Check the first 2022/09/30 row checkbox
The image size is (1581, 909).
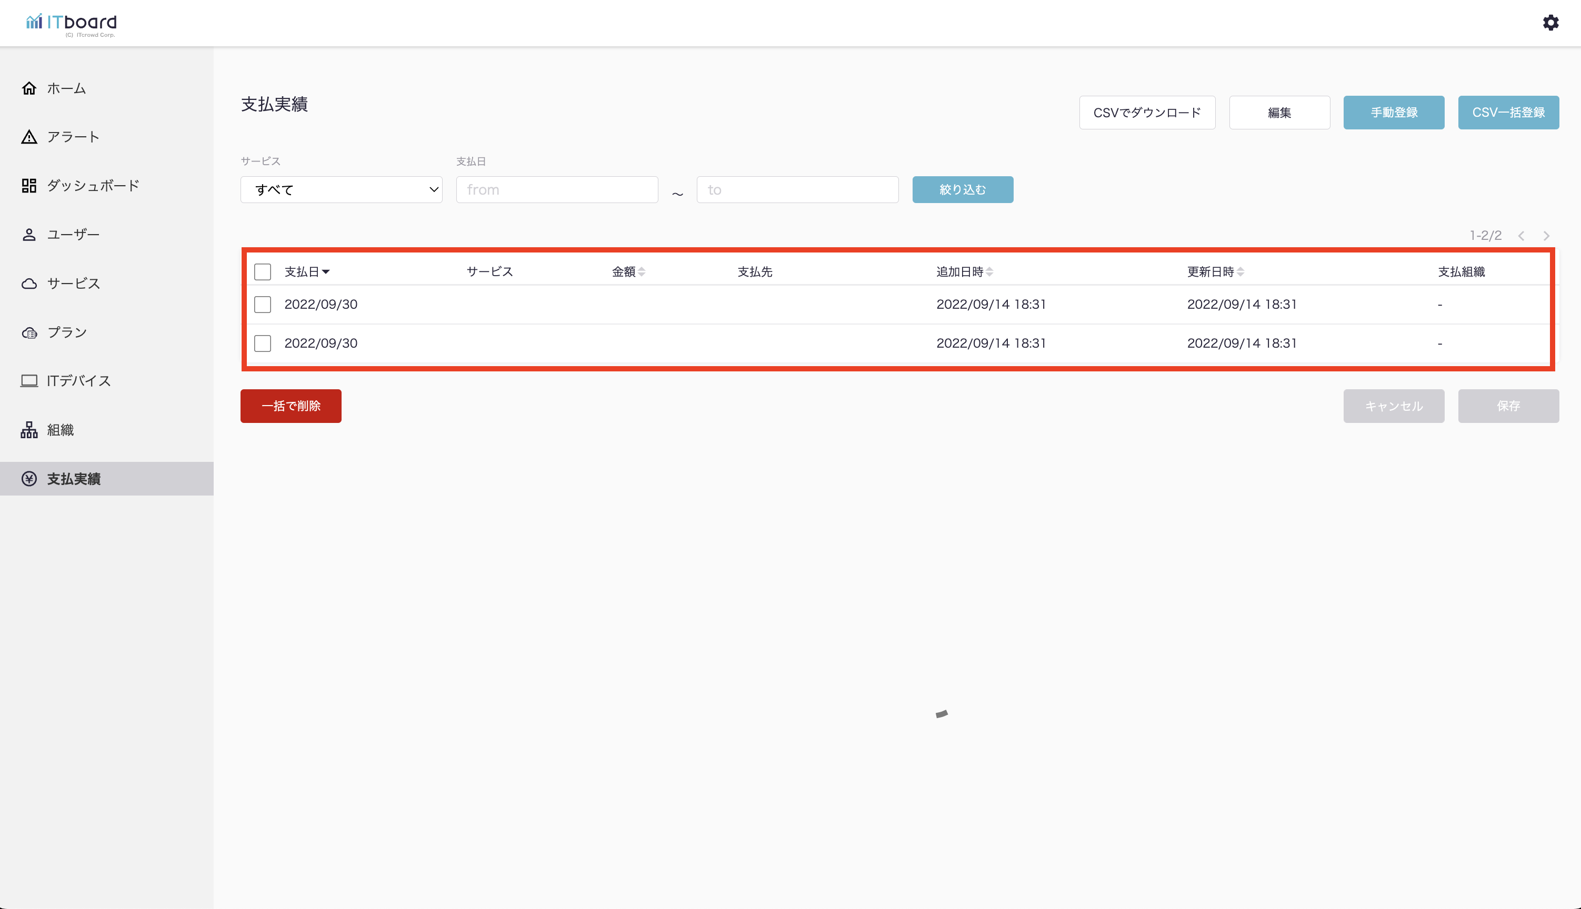point(262,305)
